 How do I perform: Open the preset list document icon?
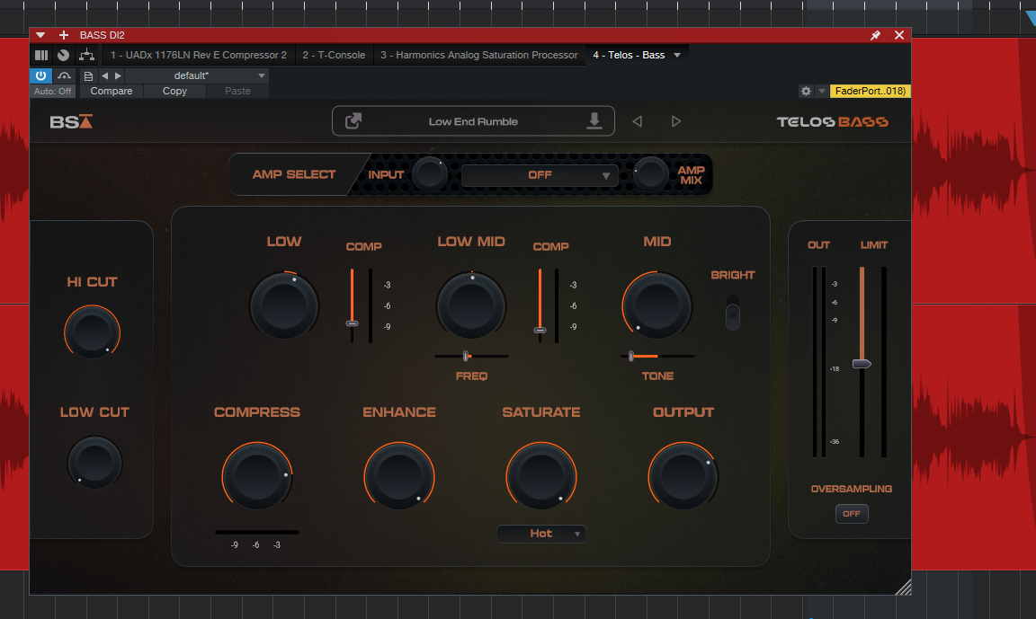point(87,75)
